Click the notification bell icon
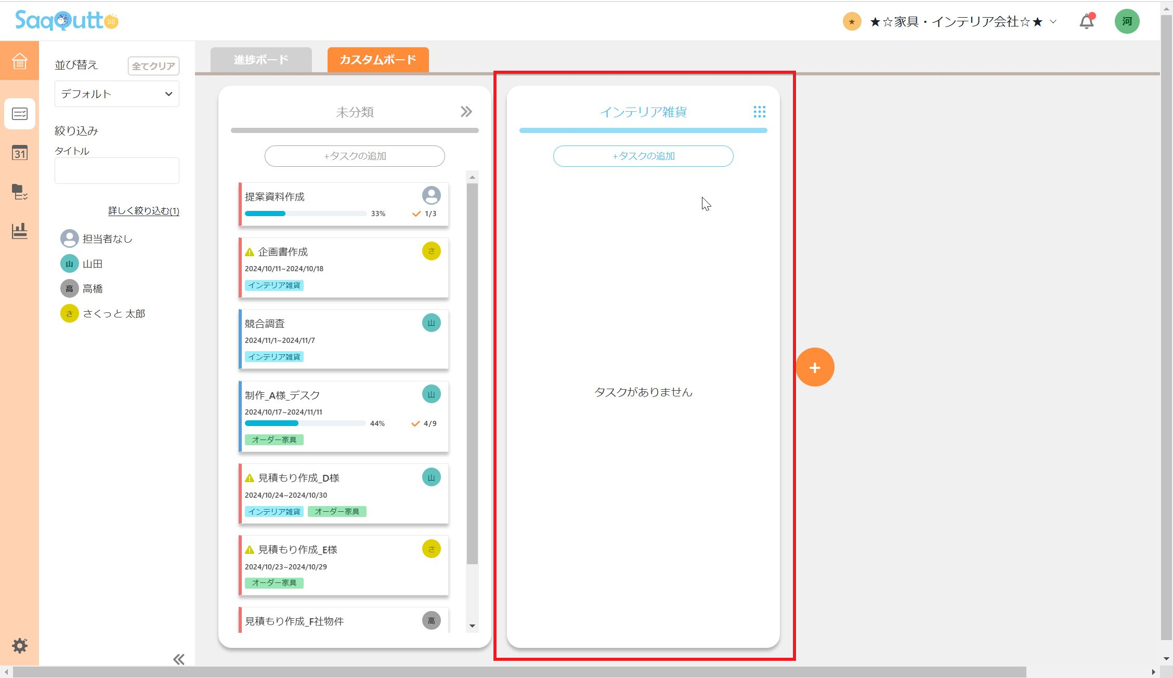The width and height of the screenshot is (1173, 678). 1086,22
